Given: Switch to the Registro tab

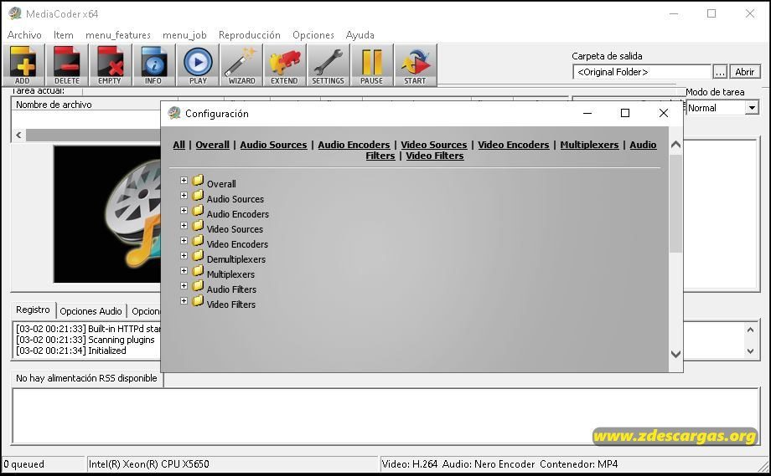Looking at the screenshot, I should click(33, 310).
